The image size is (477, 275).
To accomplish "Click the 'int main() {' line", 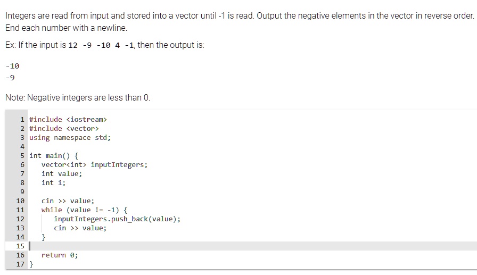I will (x=54, y=155).
